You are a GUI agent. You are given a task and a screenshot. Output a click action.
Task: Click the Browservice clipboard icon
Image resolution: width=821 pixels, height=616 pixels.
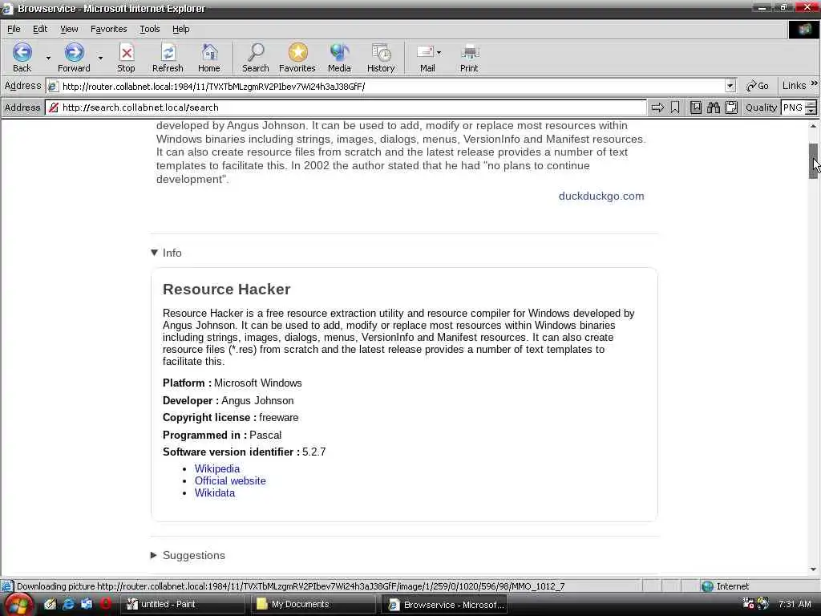pyautogui.click(x=731, y=107)
